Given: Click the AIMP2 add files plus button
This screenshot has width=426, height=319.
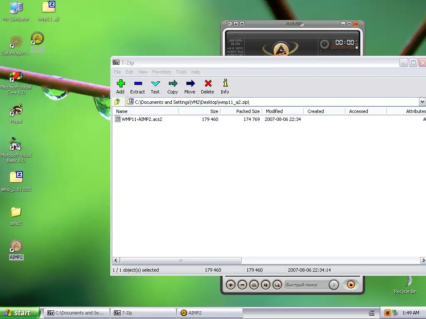Looking at the screenshot, I should pos(230,285).
